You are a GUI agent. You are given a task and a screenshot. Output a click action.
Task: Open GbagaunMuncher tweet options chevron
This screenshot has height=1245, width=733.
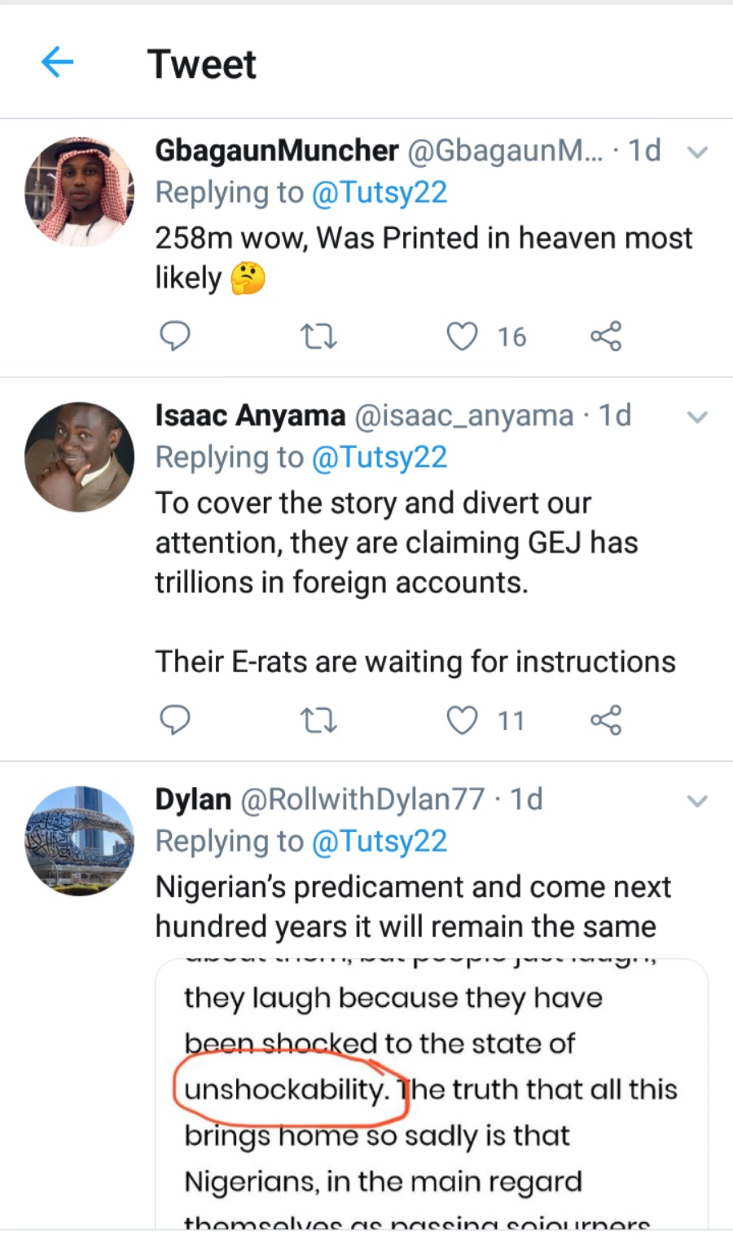[x=697, y=152]
